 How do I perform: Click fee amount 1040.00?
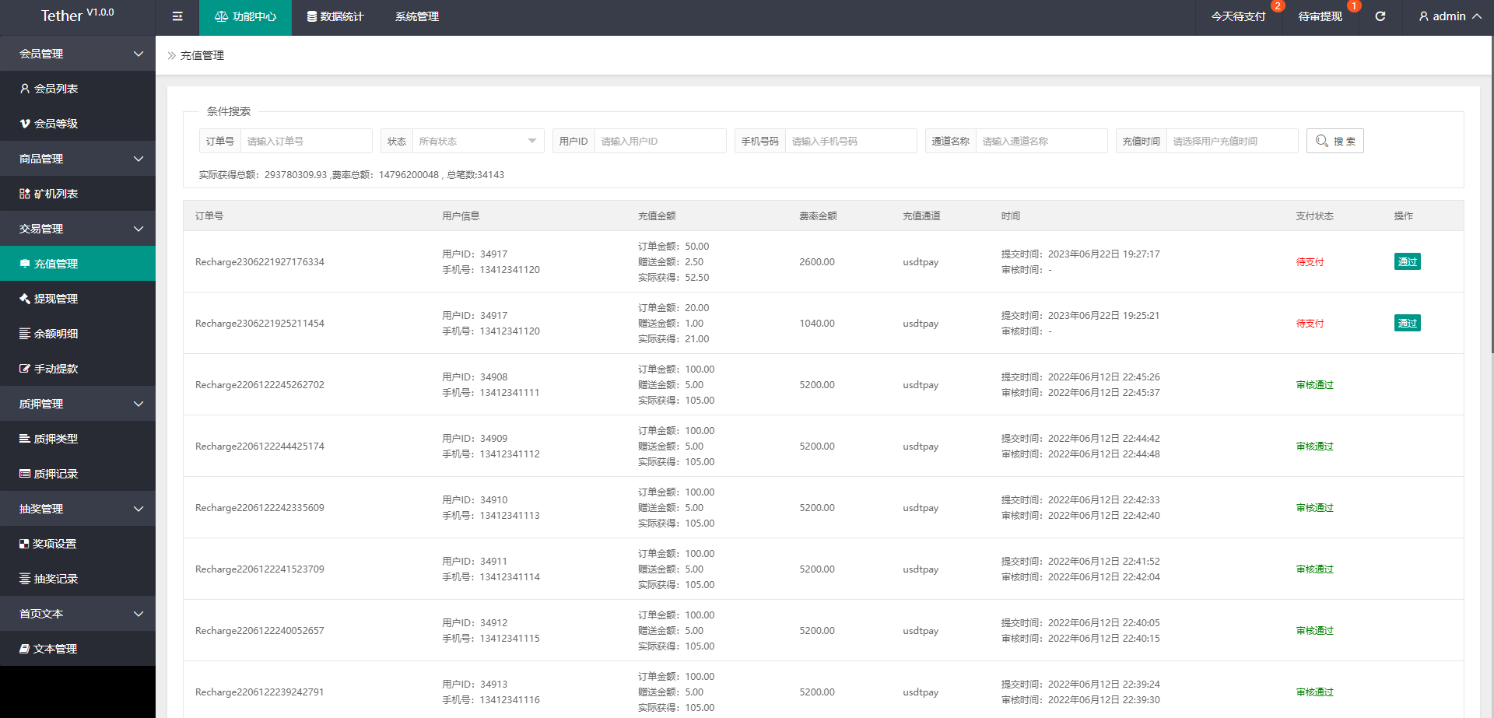(x=817, y=324)
